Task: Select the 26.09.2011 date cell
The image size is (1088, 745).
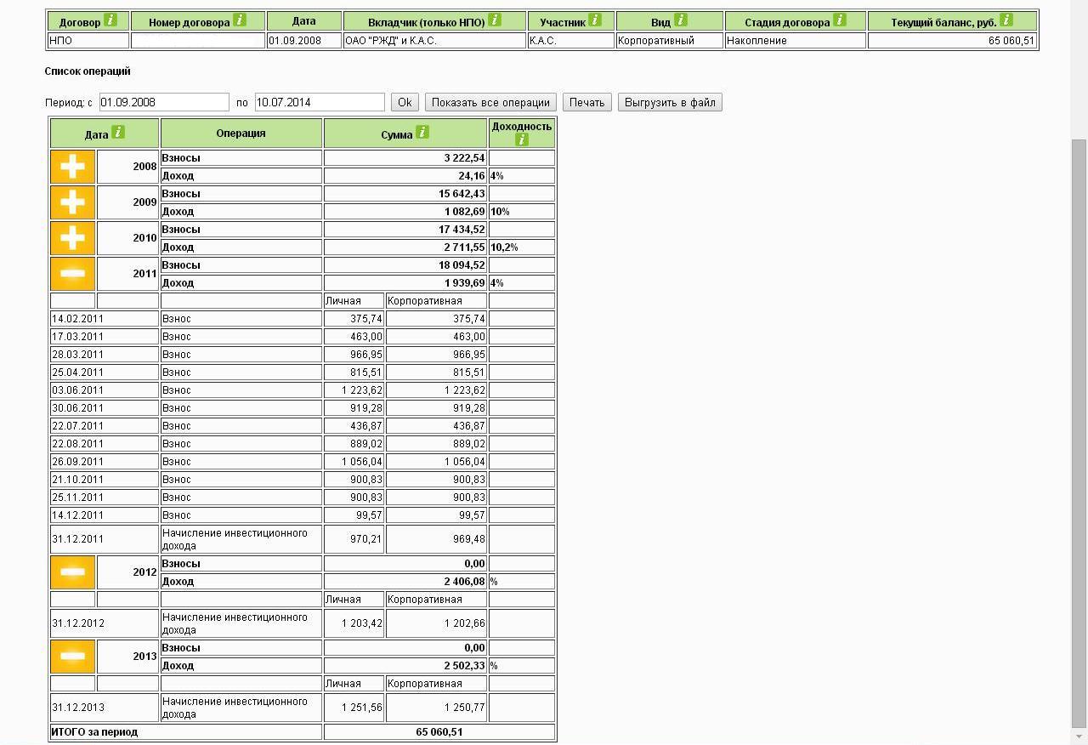Action: click(105, 462)
